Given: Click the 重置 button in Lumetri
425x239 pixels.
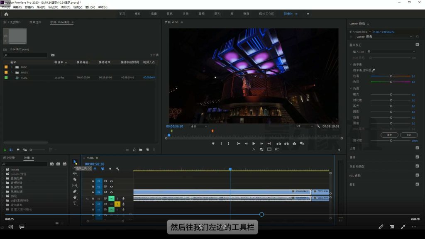Looking at the screenshot, I should [389, 135].
